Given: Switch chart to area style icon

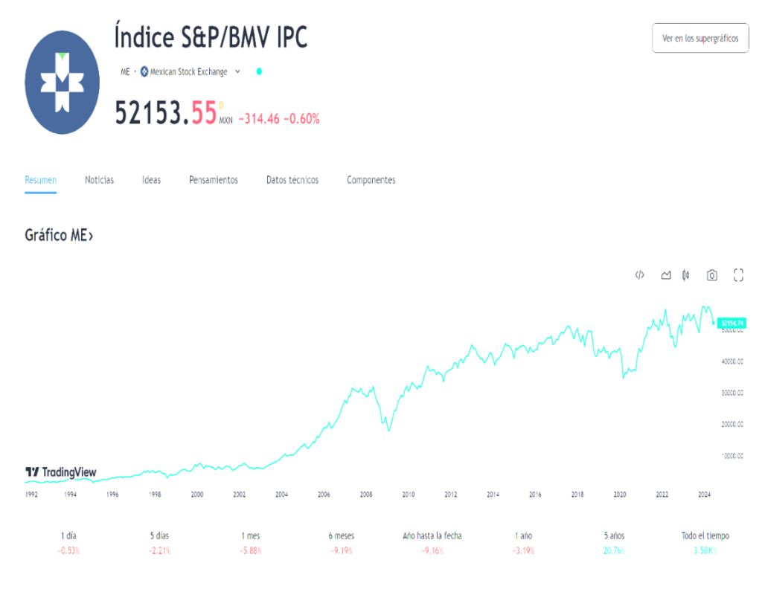Looking at the screenshot, I should [666, 275].
